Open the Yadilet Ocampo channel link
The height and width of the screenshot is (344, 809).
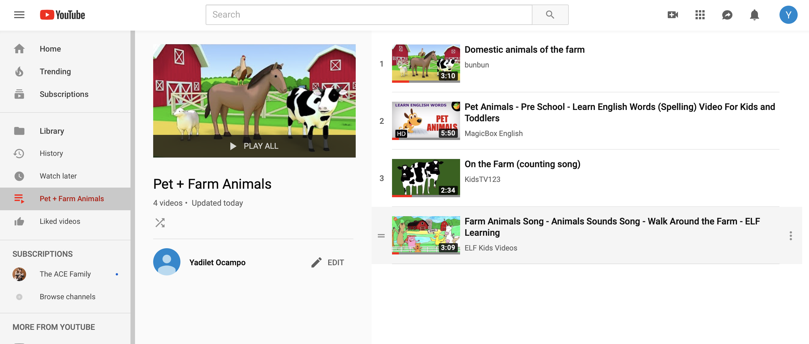coord(217,262)
